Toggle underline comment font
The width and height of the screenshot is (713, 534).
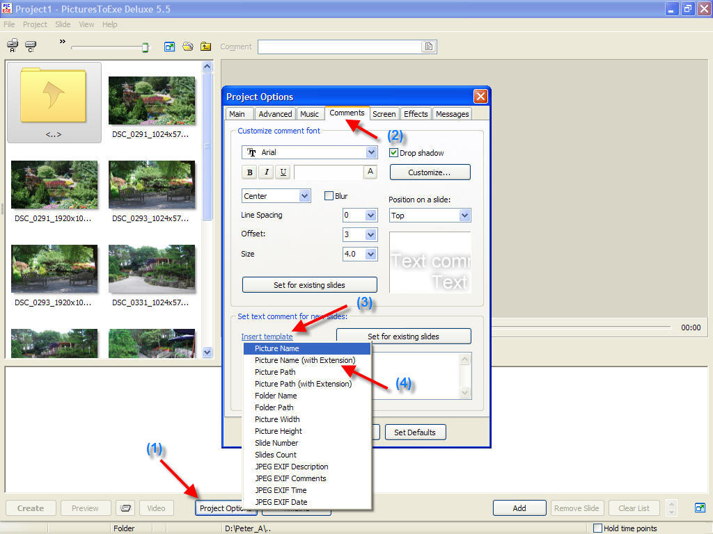pyautogui.click(x=283, y=172)
